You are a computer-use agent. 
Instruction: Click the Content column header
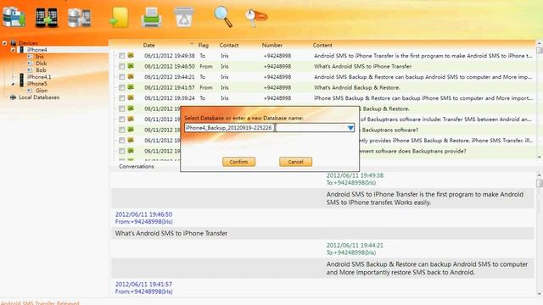coord(322,45)
